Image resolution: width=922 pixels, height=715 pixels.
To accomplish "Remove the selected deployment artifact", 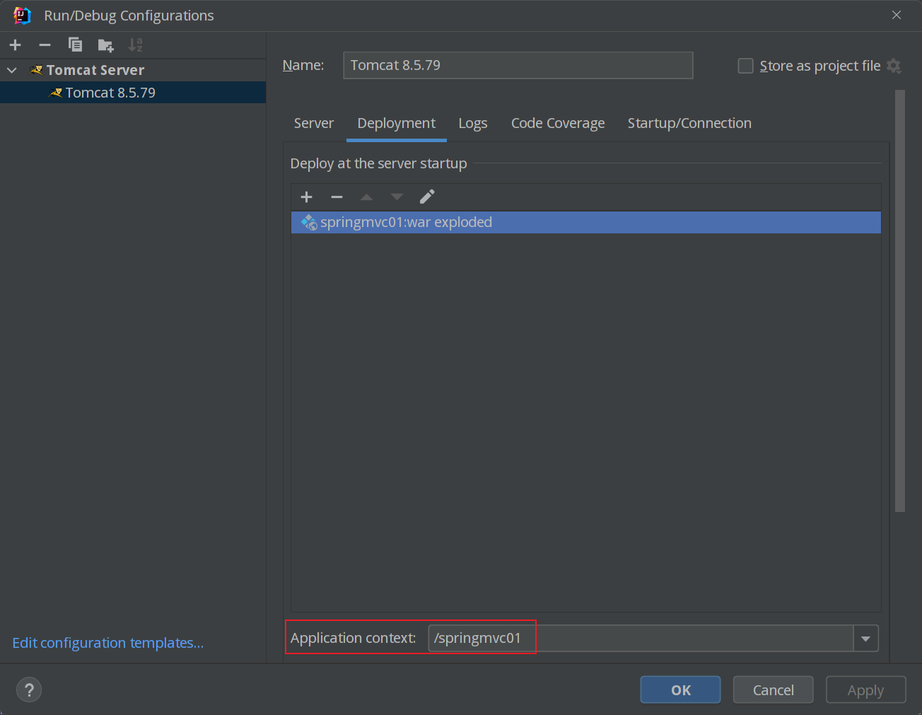I will click(x=337, y=197).
